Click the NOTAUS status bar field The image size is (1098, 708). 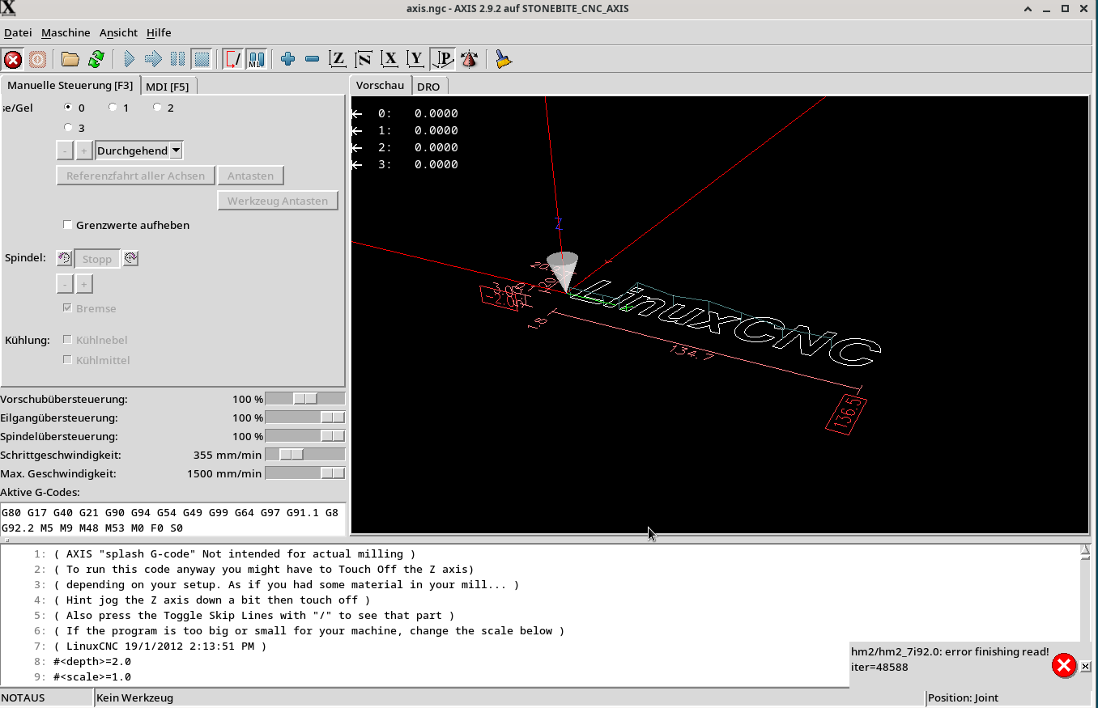point(47,697)
